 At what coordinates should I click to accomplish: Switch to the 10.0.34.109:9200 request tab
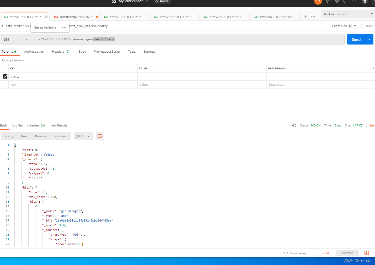tap(275, 17)
